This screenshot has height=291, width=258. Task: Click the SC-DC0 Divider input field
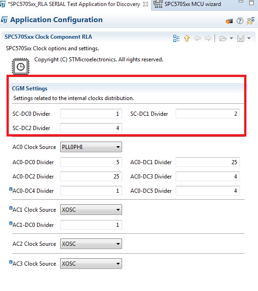click(91, 113)
